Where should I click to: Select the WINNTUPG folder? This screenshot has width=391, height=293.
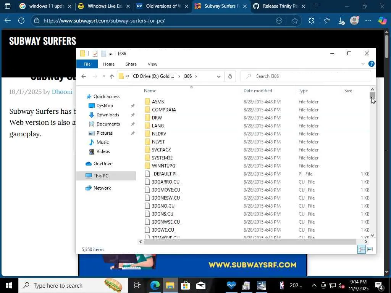click(x=163, y=166)
